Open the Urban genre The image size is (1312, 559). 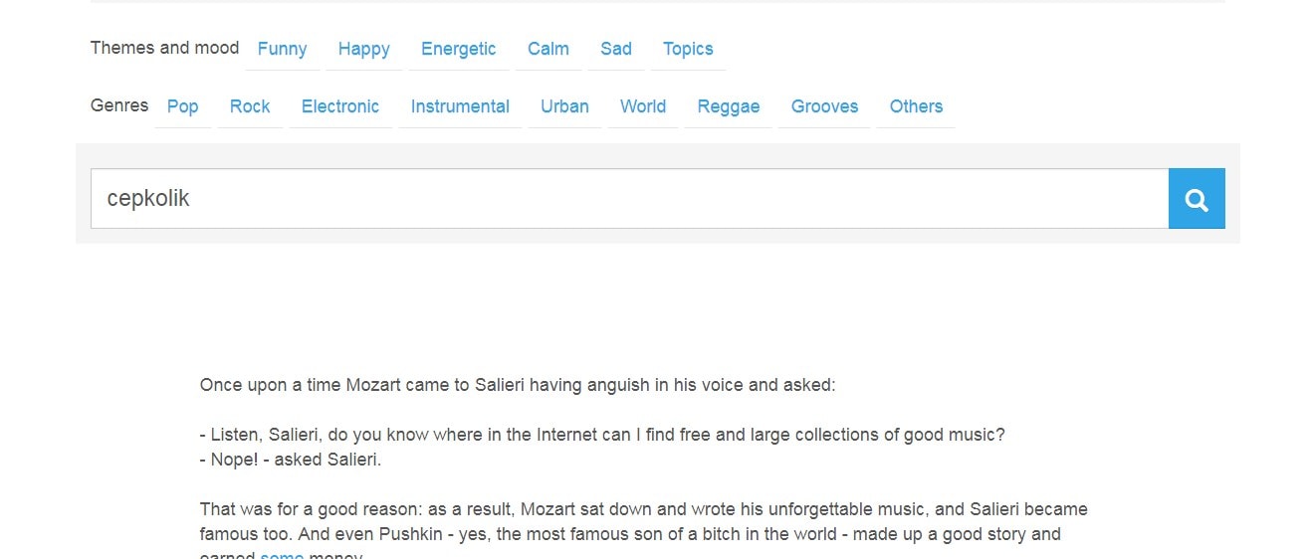pos(564,106)
